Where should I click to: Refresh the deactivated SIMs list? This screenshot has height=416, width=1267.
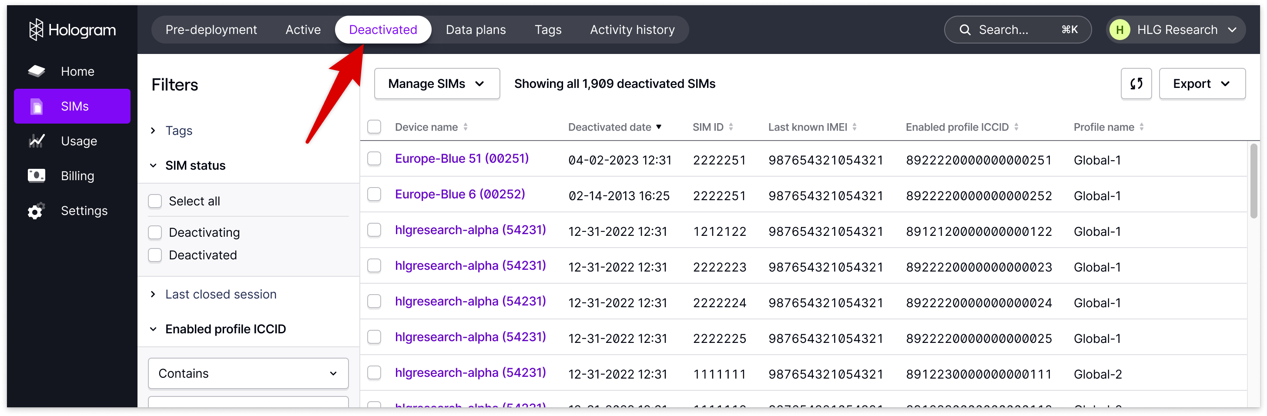click(1136, 84)
